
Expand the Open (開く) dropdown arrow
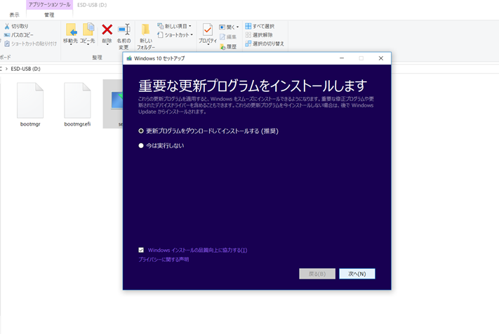click(237, 27)
